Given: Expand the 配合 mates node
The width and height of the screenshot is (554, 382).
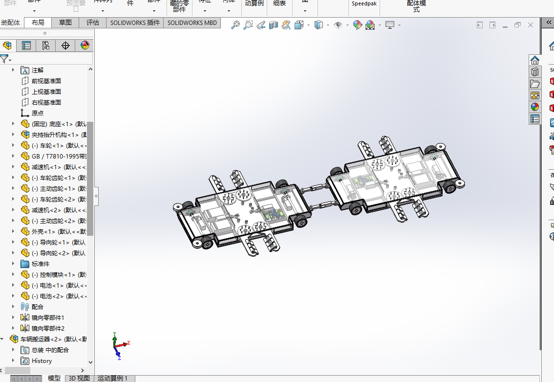Looking at the screenshot, I should (x=13, y=307).
